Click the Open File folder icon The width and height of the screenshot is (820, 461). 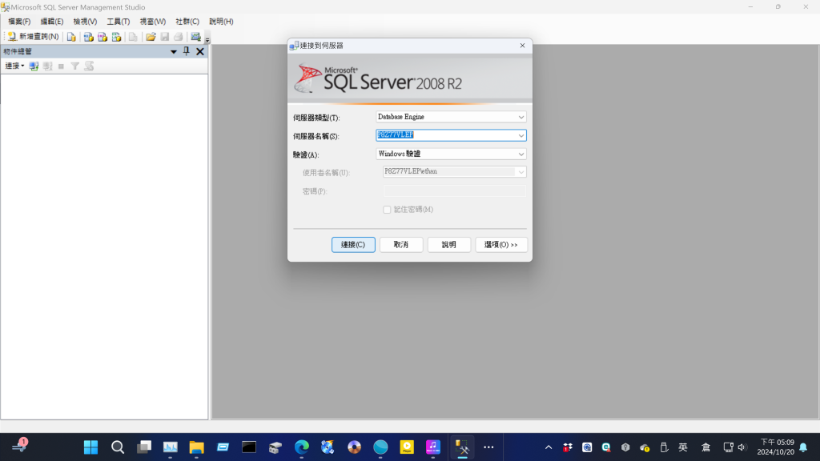coord(151,37)
